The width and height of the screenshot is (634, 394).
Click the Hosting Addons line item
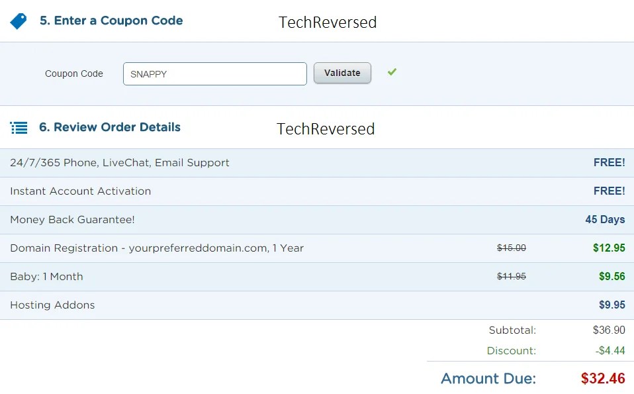(x=317, y=305)
